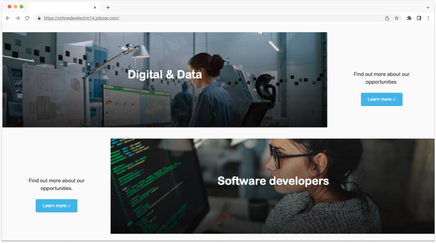The height and width of the screenshot is (243, 436).
Task: Expand the tab search chevron
Action: (x=428, y=8)
